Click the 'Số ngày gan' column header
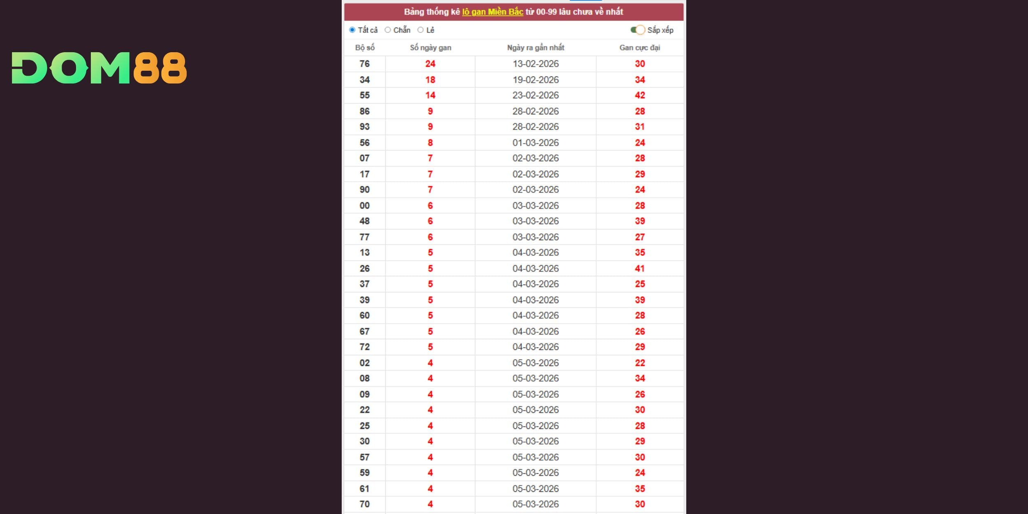1028x514 pixels. pyautogui.click(x=430, y=48)
